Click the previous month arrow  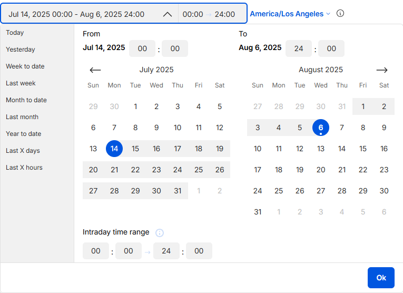pyautogui.click(x=95, y=70)
